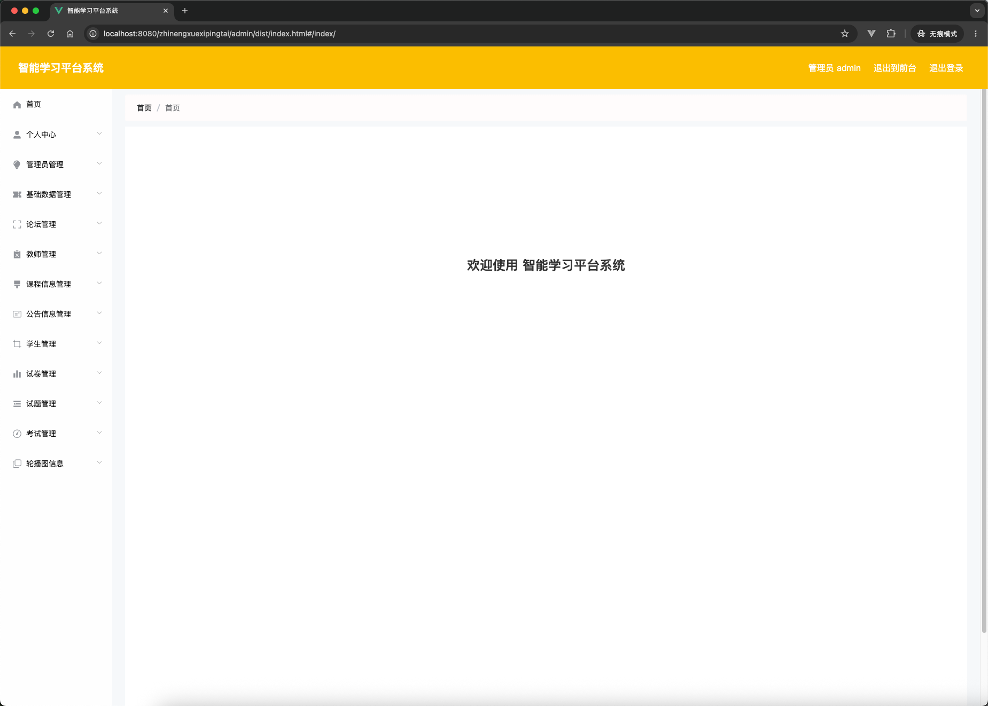The image size is (988, 706).
Task: Expand the 管理员管理 chevron
Action: coord(99,163)
